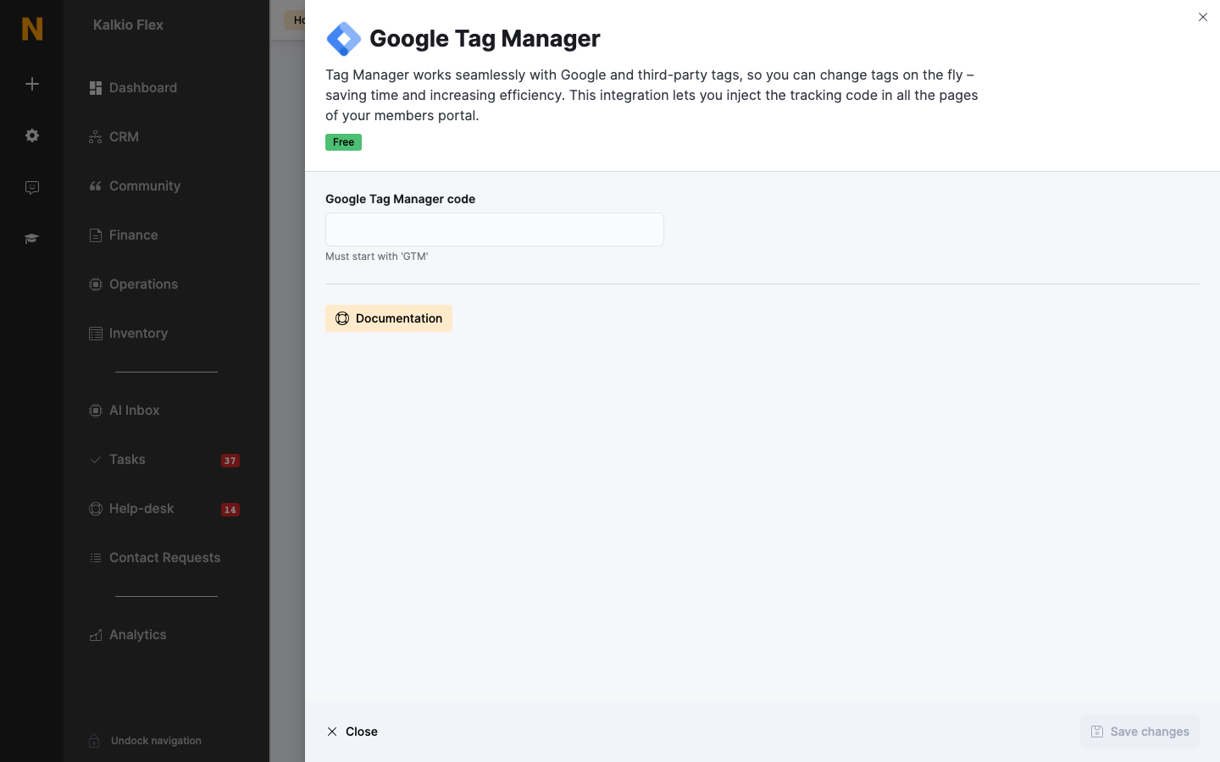
Task: Click the Finance document icon
Action: (x=96, y=235)
